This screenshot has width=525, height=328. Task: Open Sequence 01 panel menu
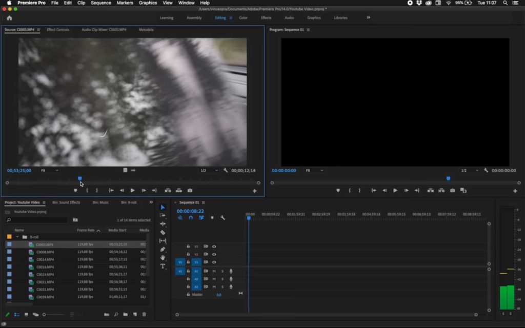pyautogui.click(x=203, y=202)
